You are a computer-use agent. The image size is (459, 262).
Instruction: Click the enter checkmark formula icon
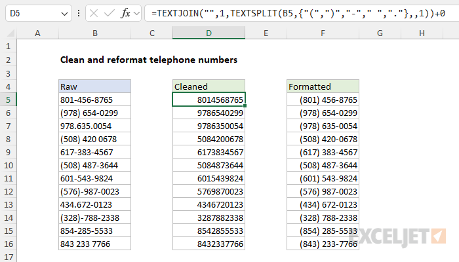pyautogui.click(x=110, y=13)
